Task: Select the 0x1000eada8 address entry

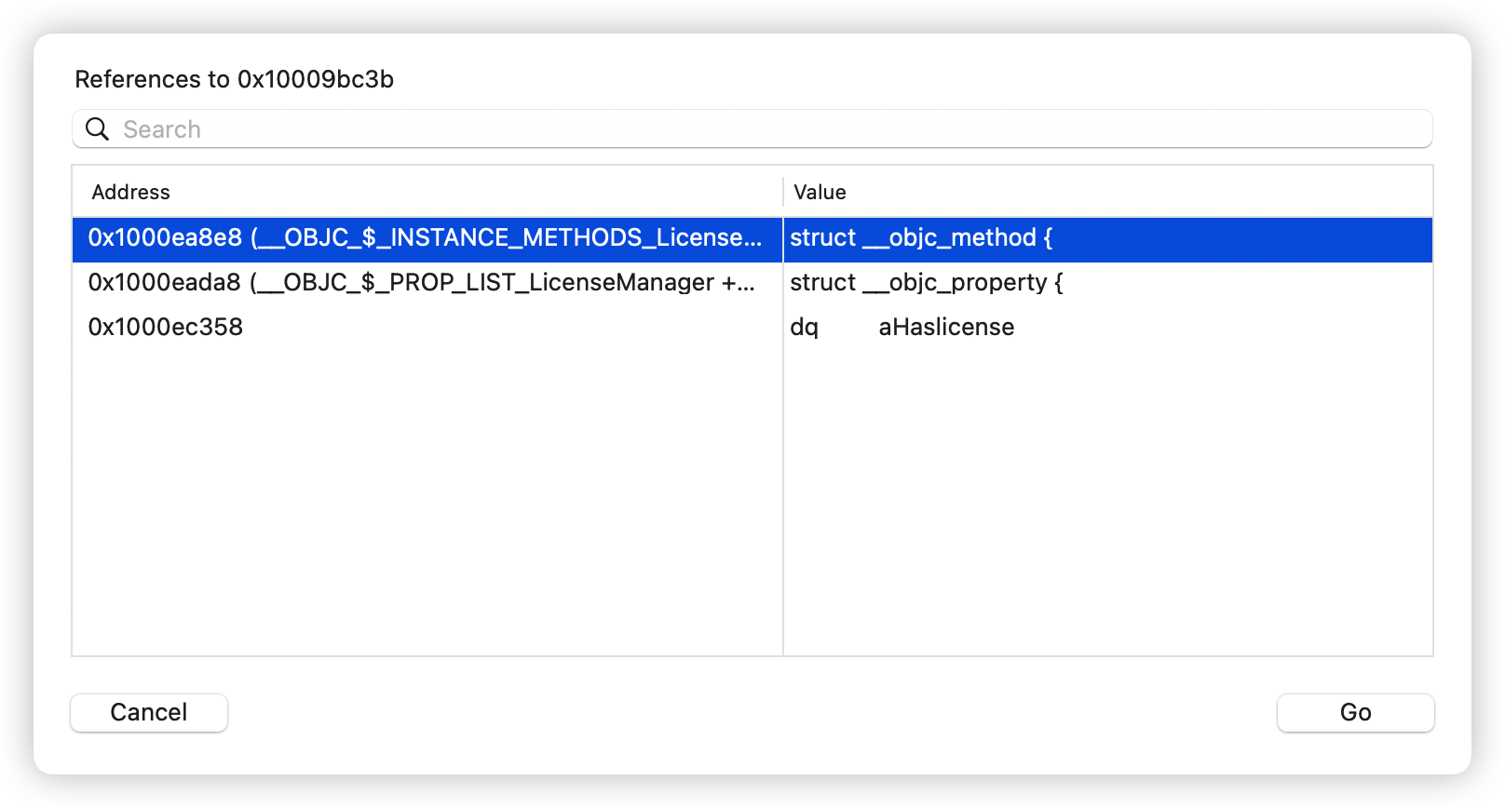Action: (x=164, y=282)
